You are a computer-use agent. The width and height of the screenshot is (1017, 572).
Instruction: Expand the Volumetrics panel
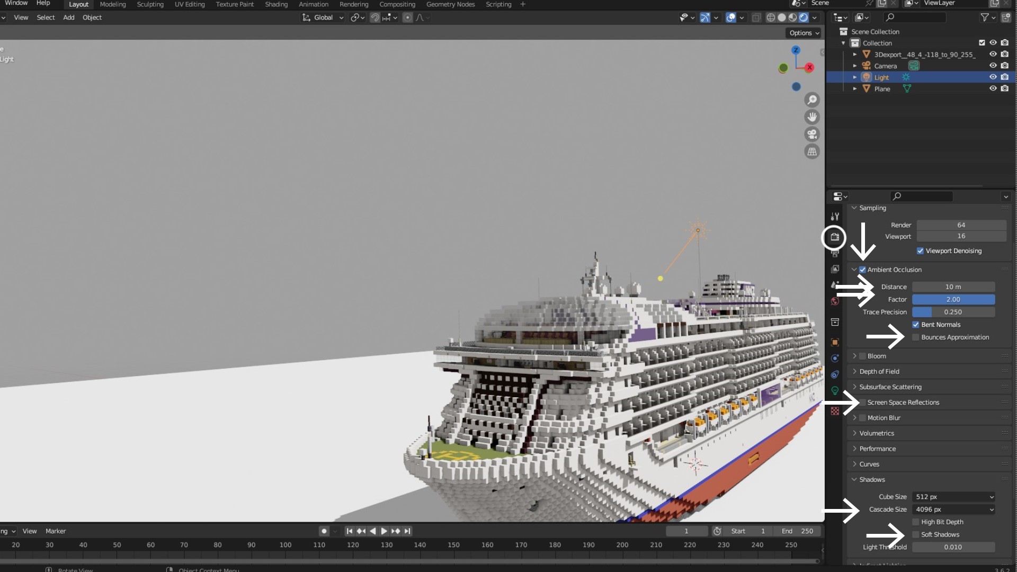click(877, 433)
